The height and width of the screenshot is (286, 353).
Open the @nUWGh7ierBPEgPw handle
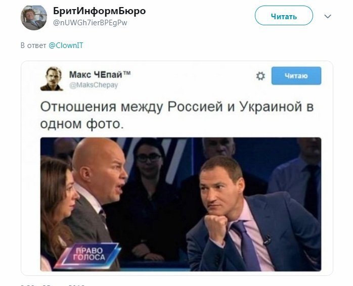click(90, 23)
